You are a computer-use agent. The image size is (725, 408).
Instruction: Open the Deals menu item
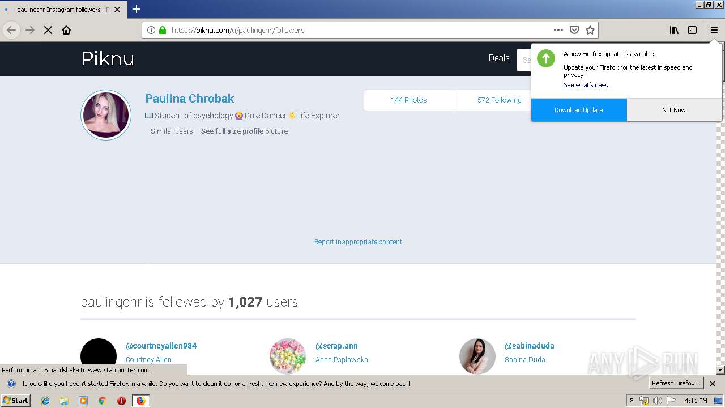pos(499,58)
